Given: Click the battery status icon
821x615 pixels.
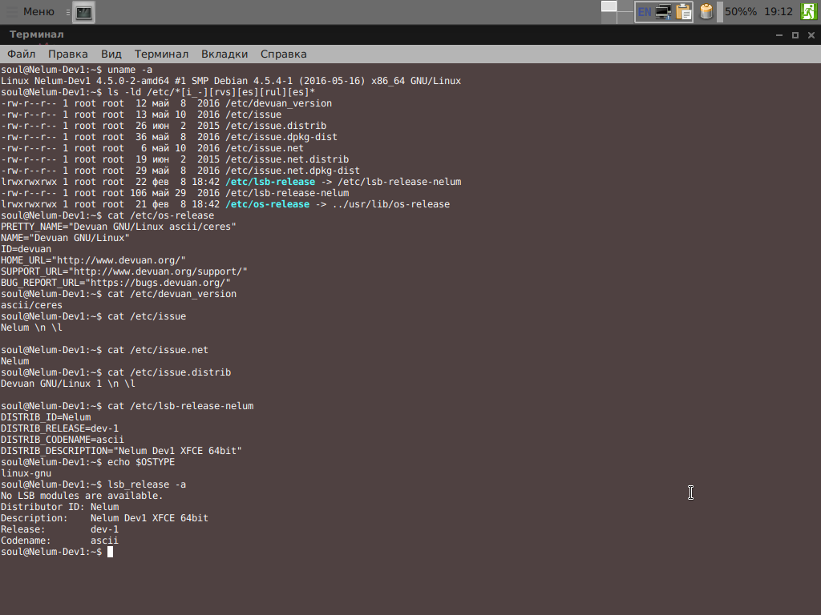Looking at the screenshot, I should coord(706,11).
